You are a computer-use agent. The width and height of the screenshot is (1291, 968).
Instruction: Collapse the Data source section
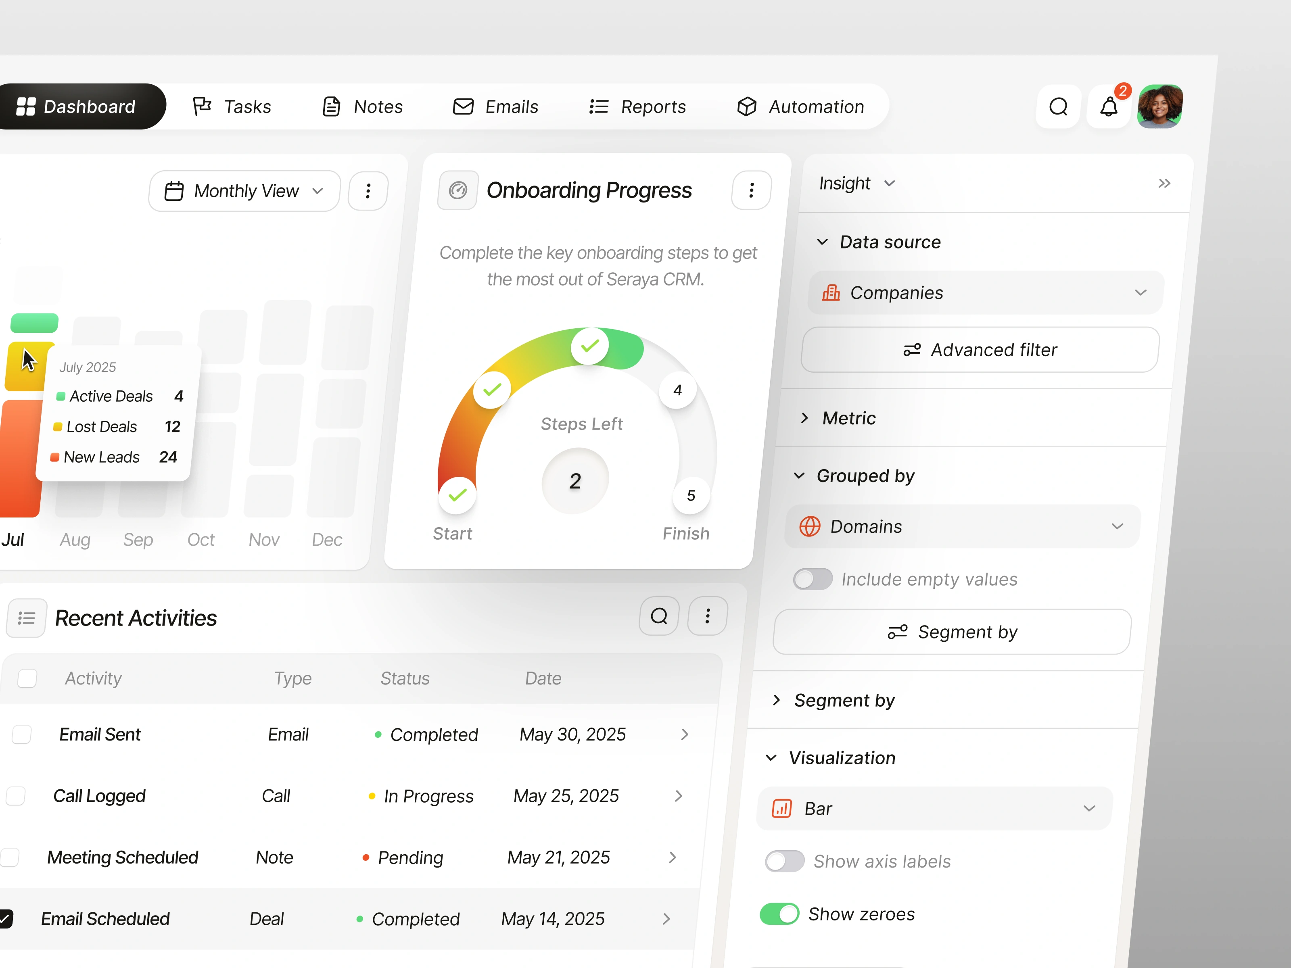point(879,242)
